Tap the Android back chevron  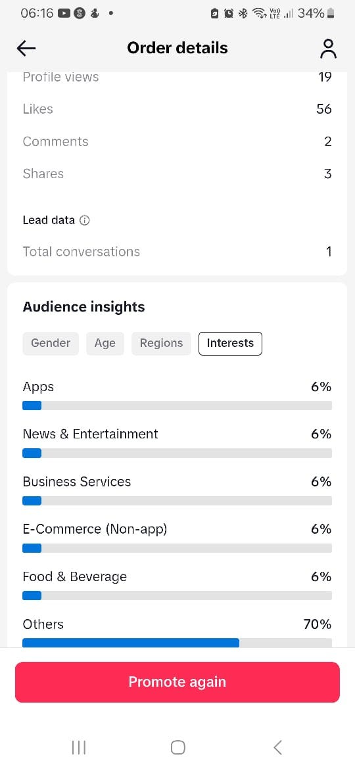pos(277,747)
